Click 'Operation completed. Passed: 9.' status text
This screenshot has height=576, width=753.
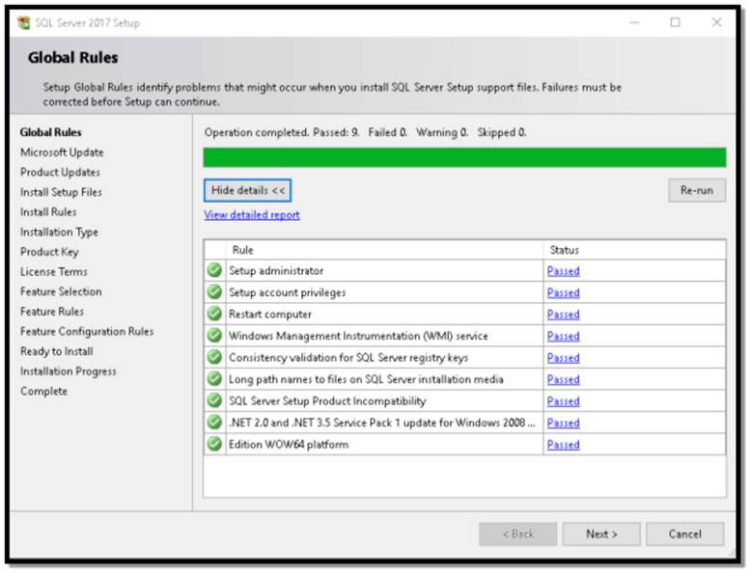pos(282,132)
